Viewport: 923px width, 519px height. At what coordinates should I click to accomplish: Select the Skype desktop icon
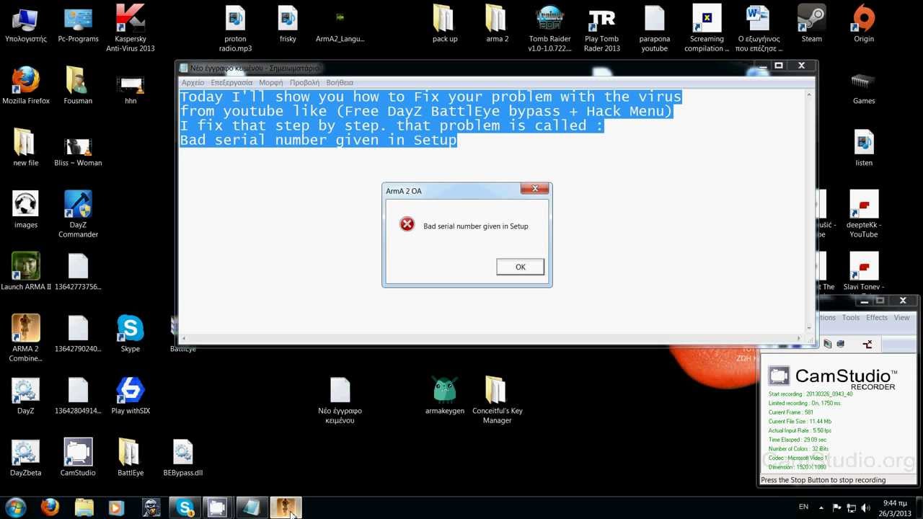click(131, 334)
